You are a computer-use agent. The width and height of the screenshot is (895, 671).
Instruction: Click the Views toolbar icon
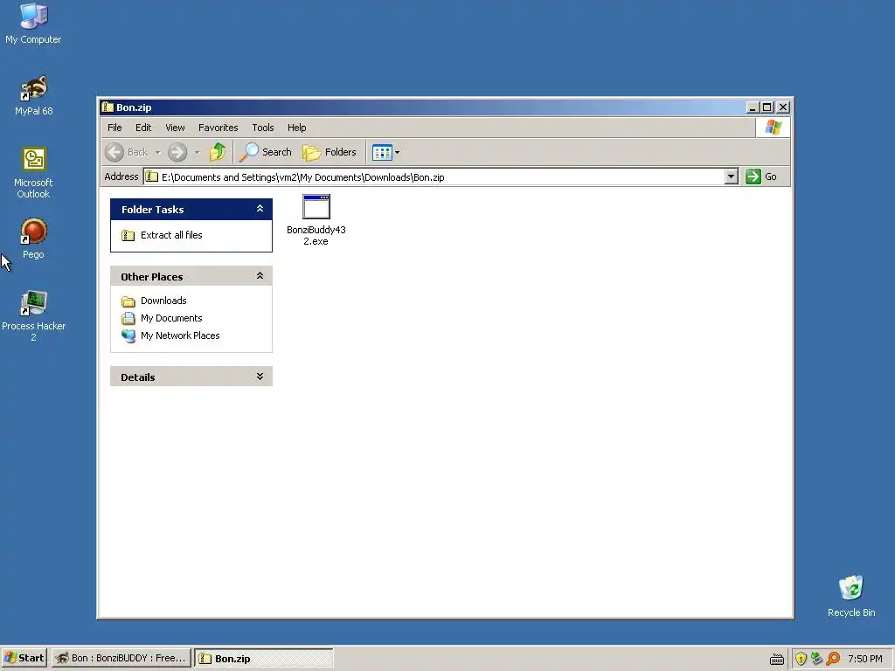382,152
